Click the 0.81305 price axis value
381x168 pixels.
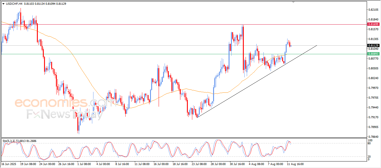pyautogui.click(x=373, y=39)
